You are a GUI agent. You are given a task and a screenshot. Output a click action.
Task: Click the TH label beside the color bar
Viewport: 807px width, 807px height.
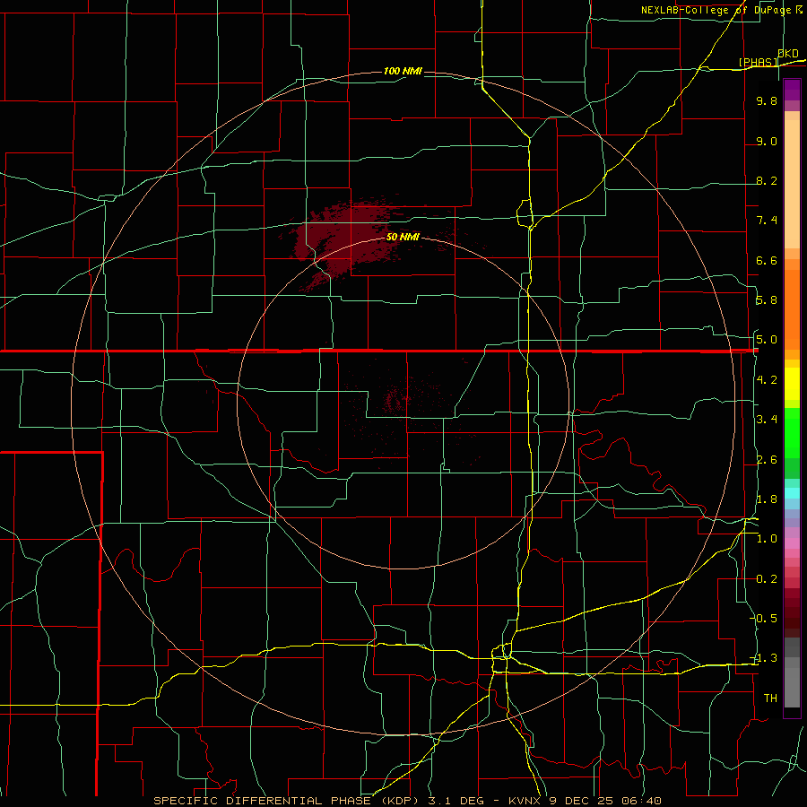[x=770, y=699]
